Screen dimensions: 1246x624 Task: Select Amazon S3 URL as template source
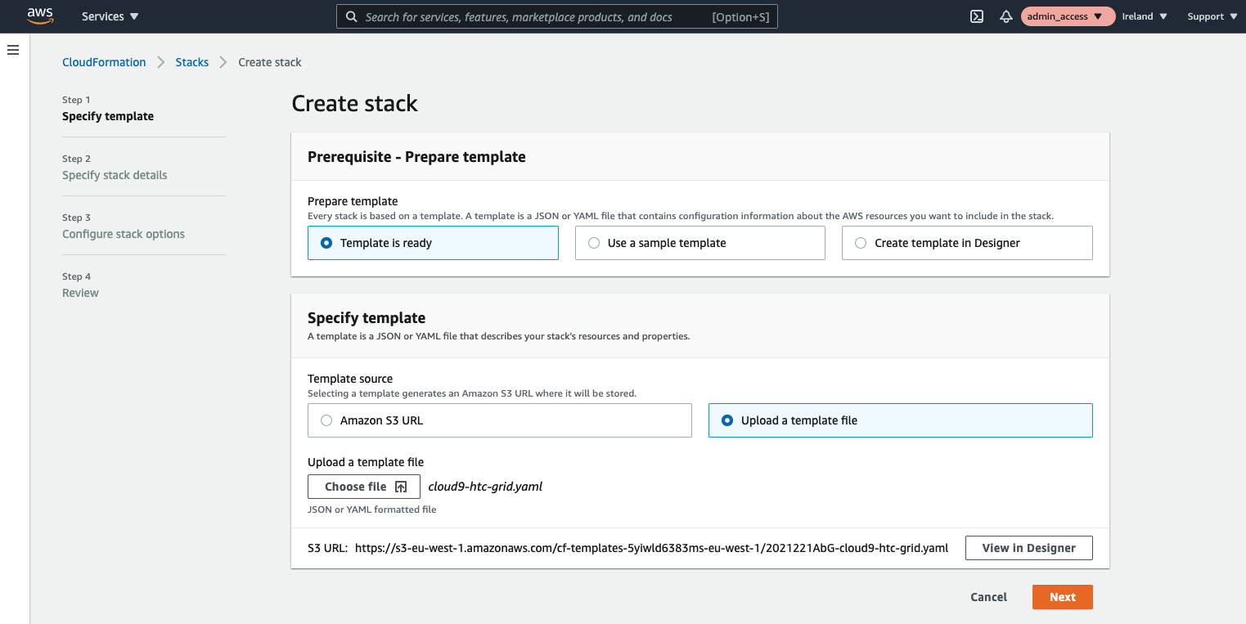pyautogui.click(x=327, y=420)
